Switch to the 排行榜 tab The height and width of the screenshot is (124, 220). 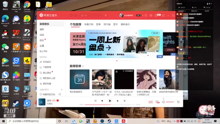click(x=107, y=24)
